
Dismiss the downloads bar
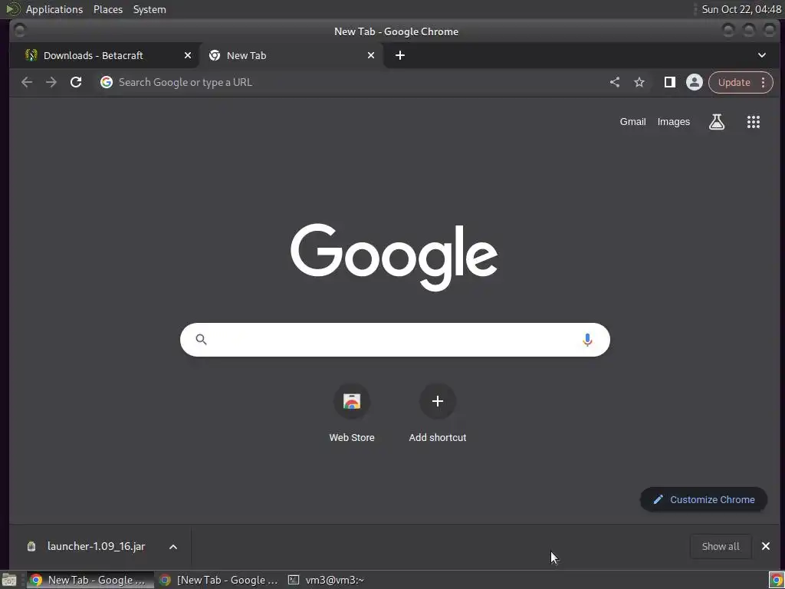click(766, 546)
